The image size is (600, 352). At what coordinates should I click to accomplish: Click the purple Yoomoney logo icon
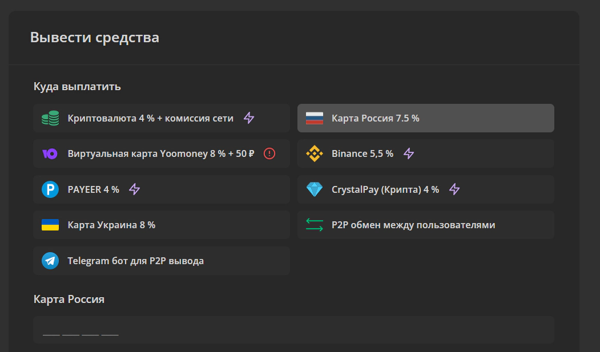point(50,153)
